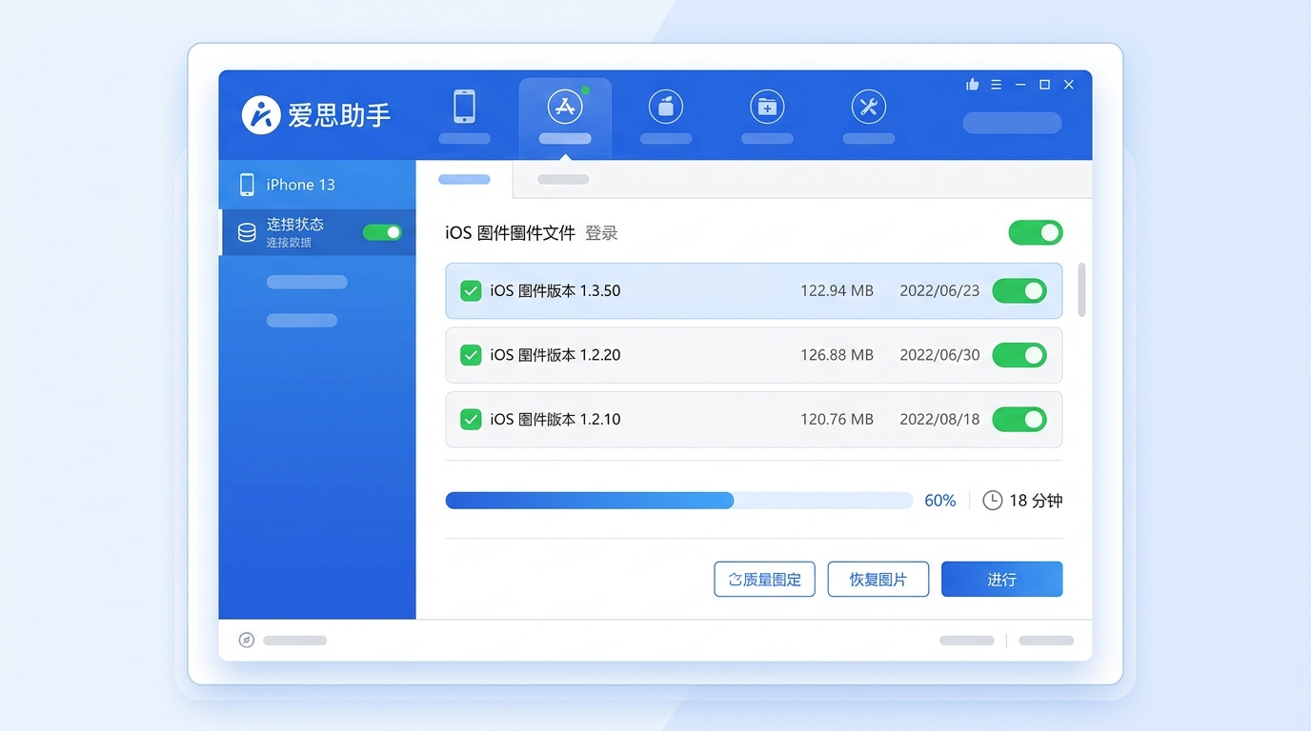Click the 2022/06/23 date
Image resolution: width=1311 pixels, height=731 pixels.
point(939,291)
